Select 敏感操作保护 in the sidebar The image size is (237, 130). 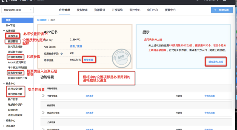15,105
